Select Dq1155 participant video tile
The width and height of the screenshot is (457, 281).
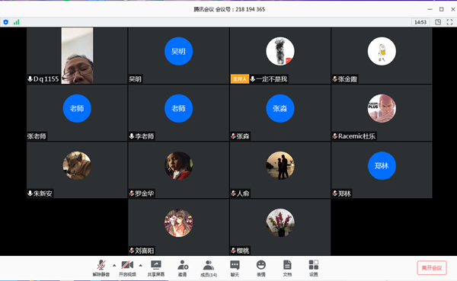77,56
